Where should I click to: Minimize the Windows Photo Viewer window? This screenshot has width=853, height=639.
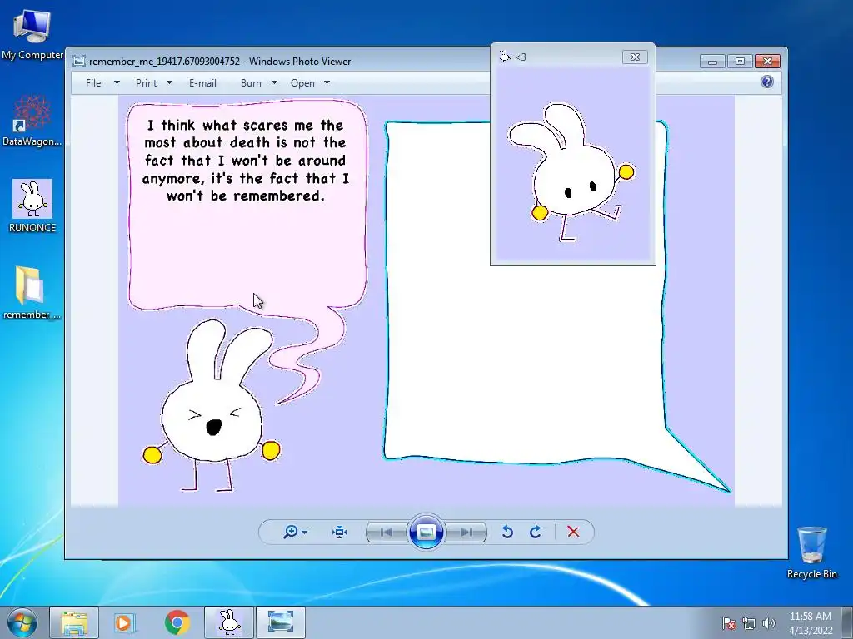tap(712, 62)
